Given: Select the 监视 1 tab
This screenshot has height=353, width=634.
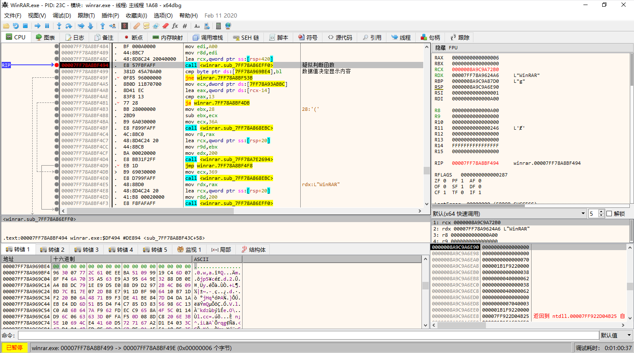Looking at the screenshot, I should tap(189, 250).
